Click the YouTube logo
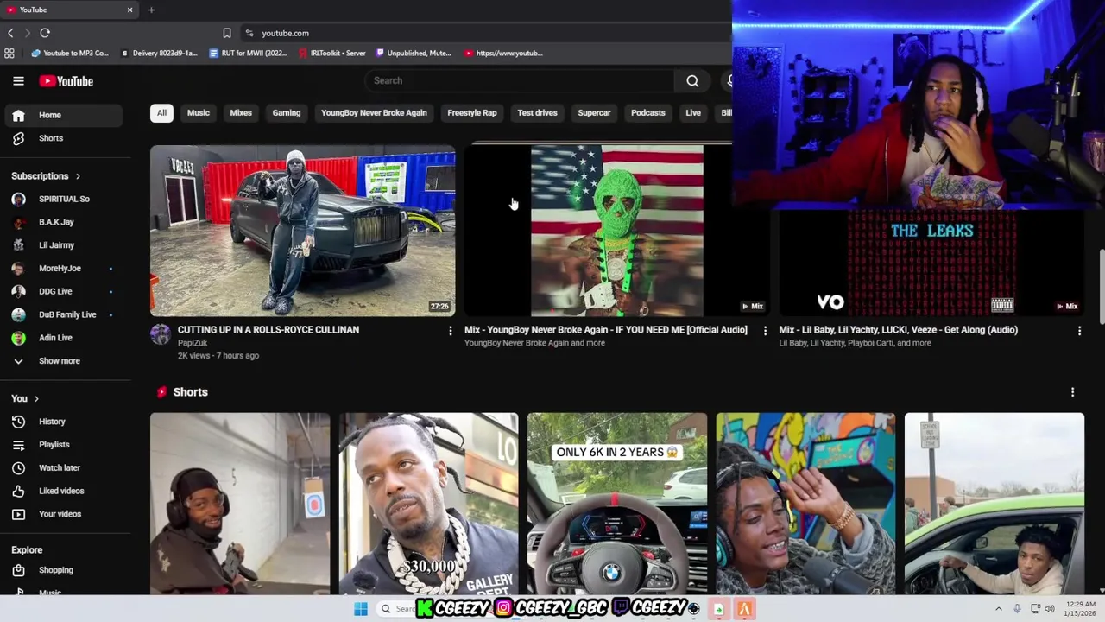 coord(66,81)
